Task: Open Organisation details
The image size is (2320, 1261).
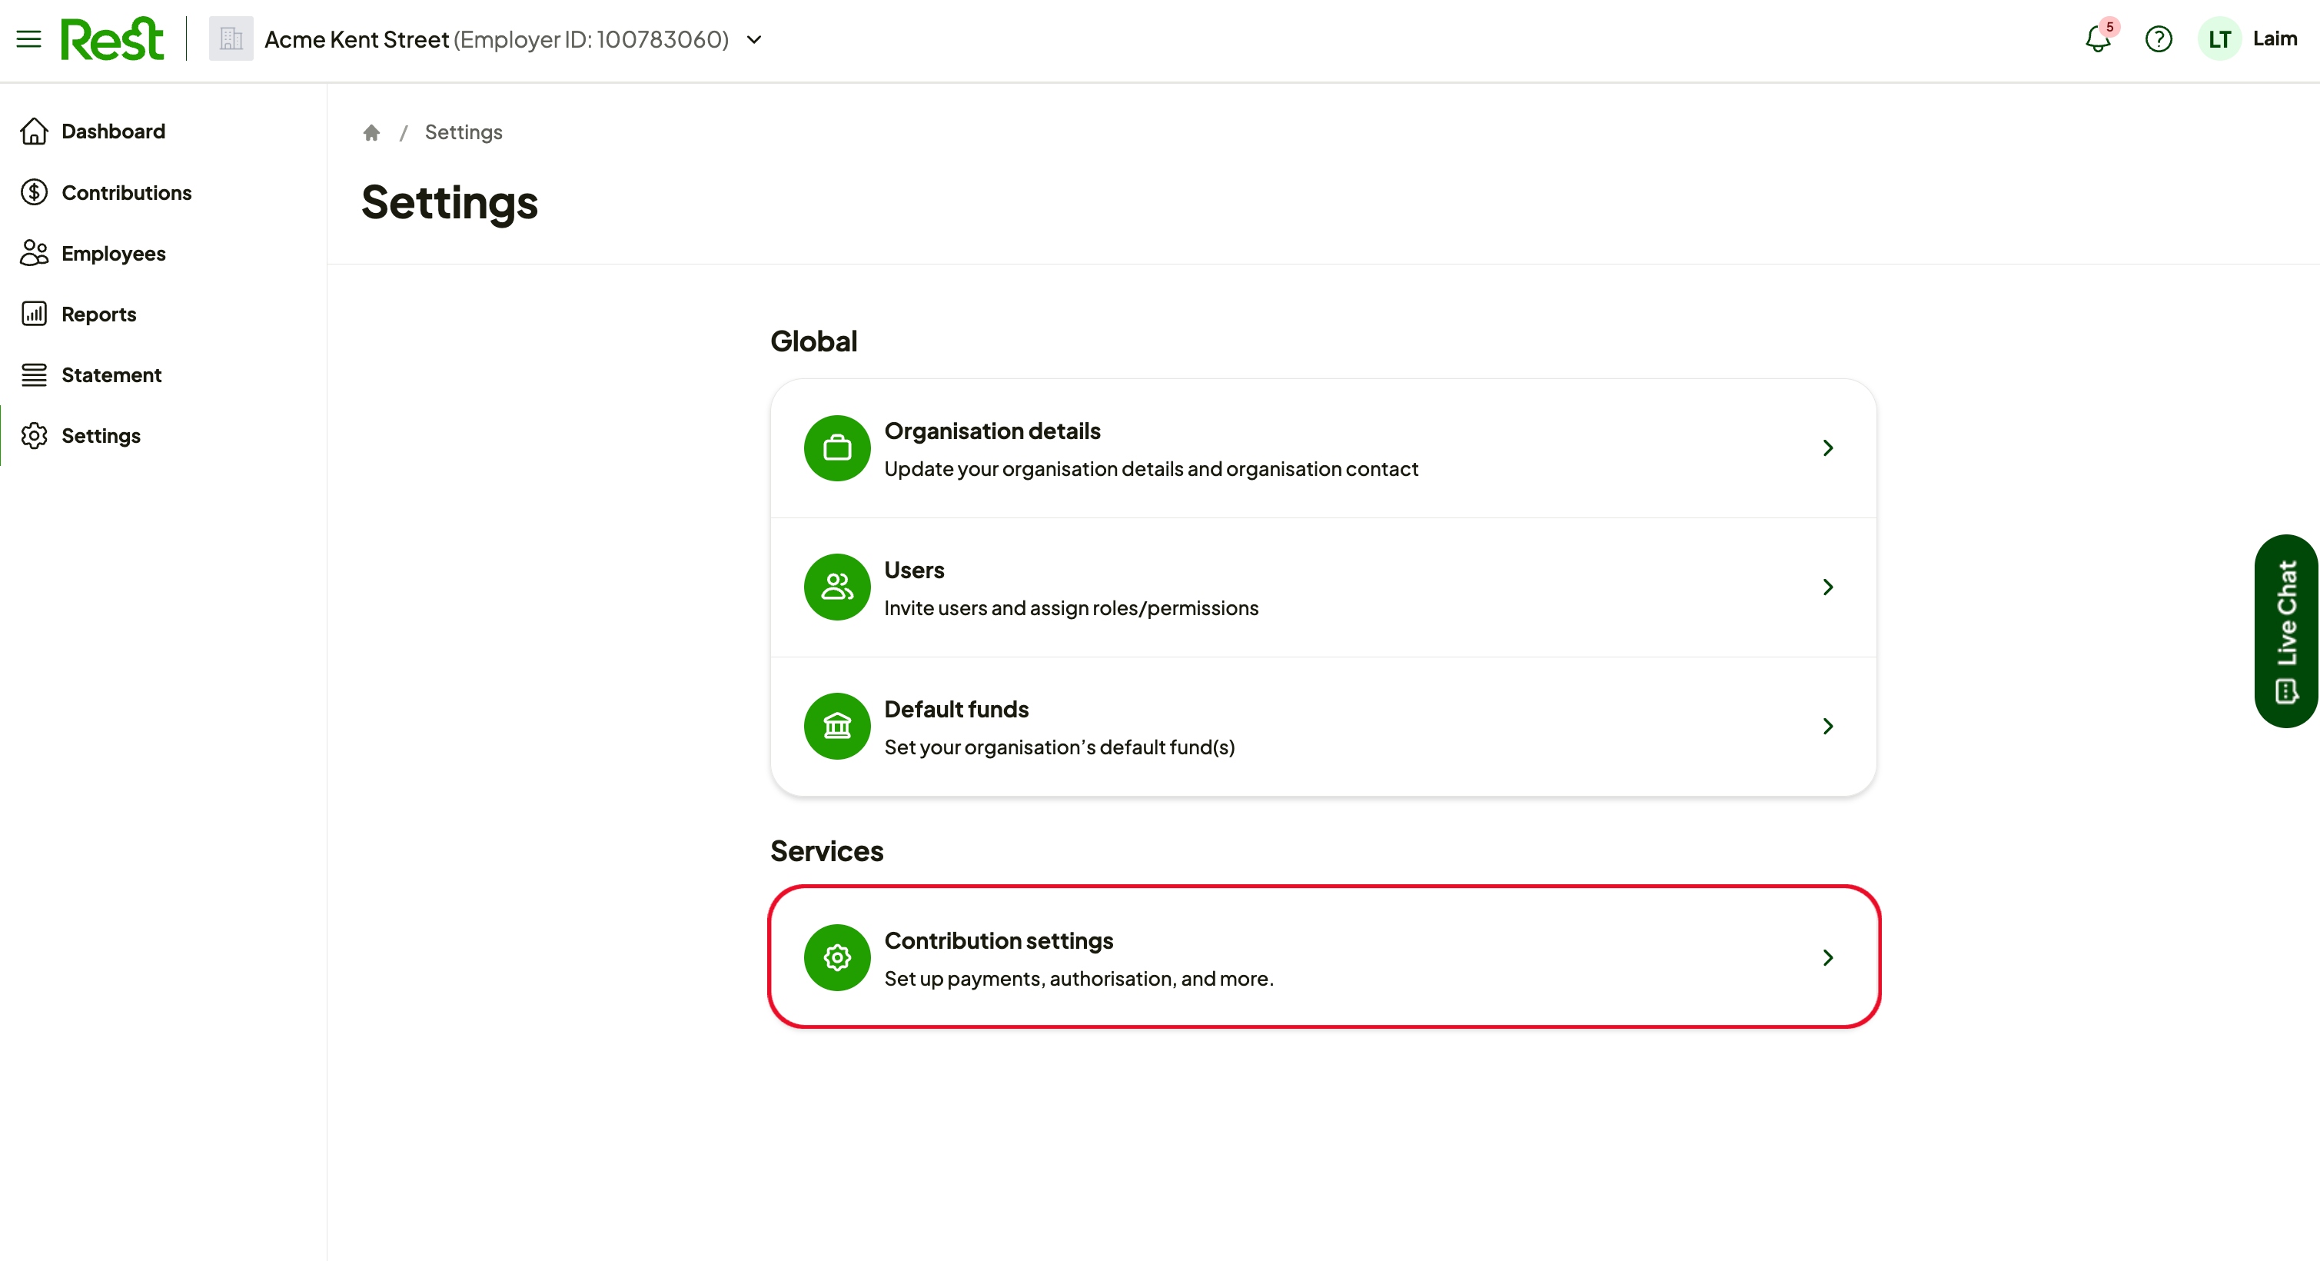Action: pos(1323,448)
